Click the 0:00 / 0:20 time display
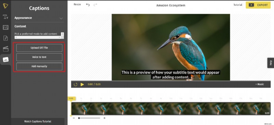 pos(94,84)
